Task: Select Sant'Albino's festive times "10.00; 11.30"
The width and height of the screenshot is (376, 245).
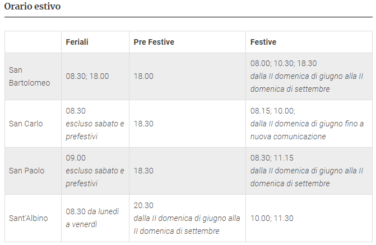Action: tap(272, 218)
